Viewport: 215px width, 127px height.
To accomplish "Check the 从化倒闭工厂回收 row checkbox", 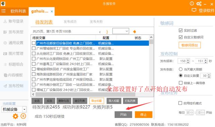I will [34, 53].
